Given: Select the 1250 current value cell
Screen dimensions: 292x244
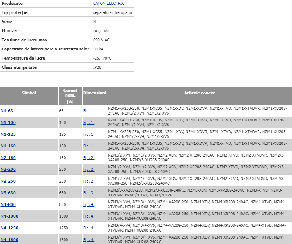Looking at the screenshot, I should [70, 228].
